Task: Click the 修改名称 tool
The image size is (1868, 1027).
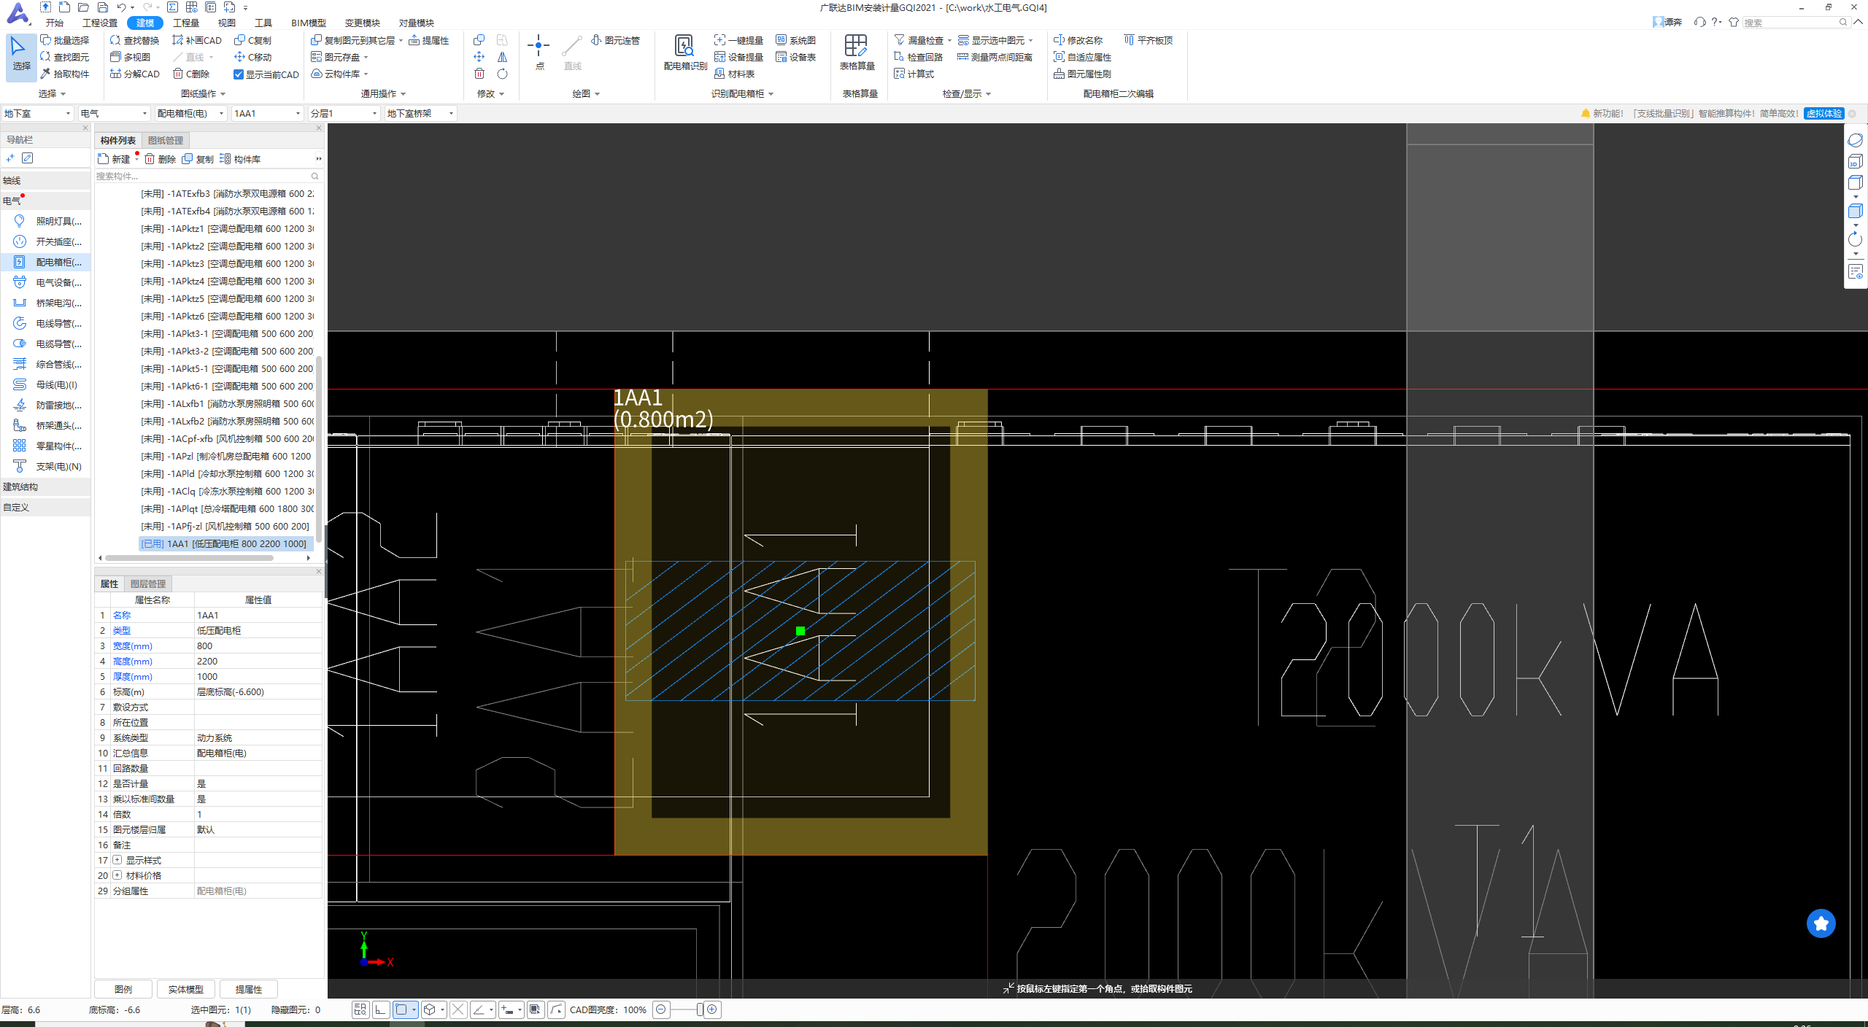Action: pos(1078,40)
